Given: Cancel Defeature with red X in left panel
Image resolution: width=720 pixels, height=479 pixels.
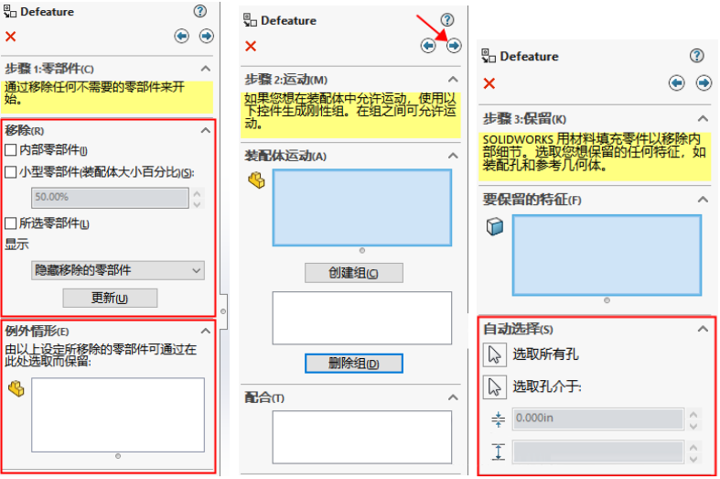Looking at the screenshot, I should pyautogui.click(x=11, y=37).
